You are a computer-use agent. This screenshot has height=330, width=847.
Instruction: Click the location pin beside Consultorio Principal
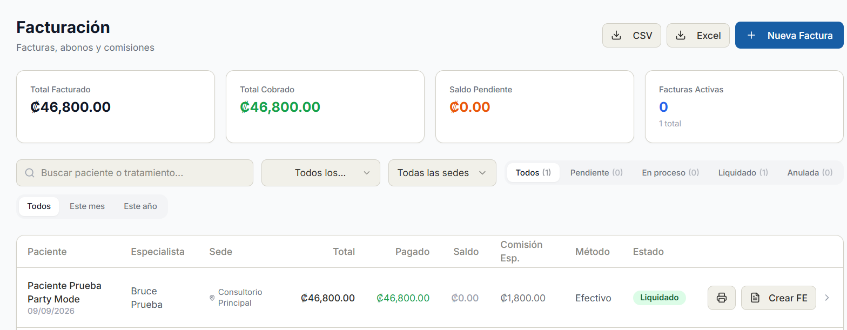(x=212, y=298)
